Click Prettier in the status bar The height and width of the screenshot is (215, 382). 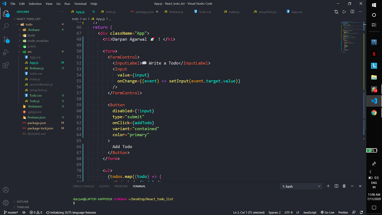coord(343,212)
